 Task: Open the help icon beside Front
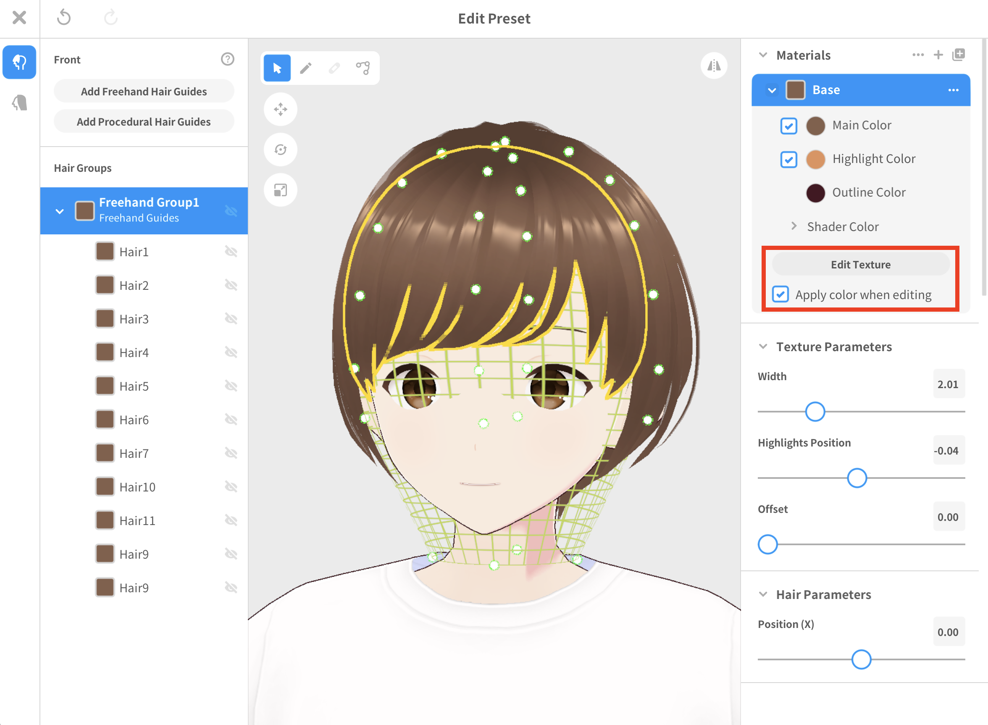coord(227,59)
